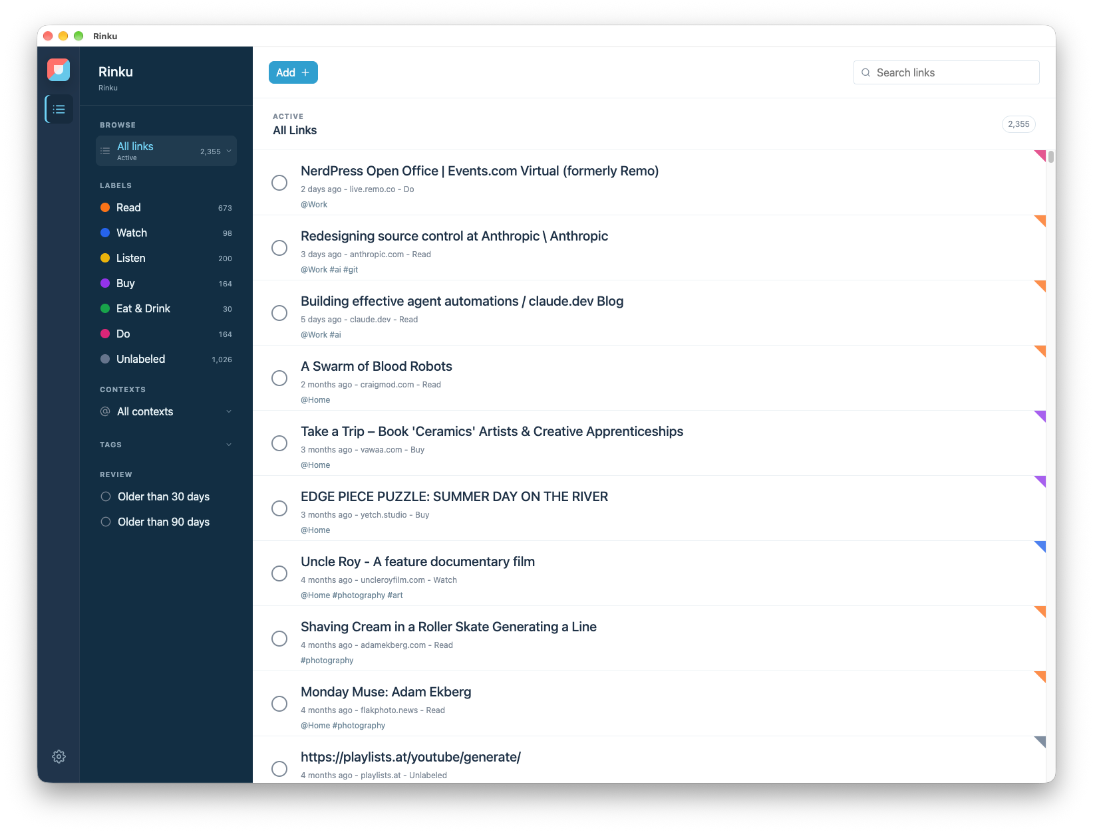Filter by Listen label

(166, 258)
